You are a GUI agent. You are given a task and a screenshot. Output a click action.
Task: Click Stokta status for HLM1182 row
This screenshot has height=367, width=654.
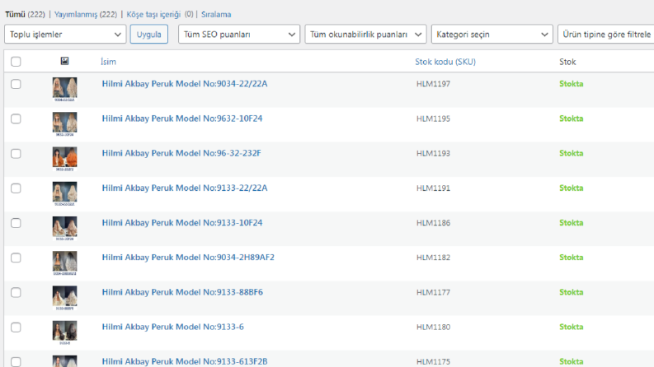point(571,258)
